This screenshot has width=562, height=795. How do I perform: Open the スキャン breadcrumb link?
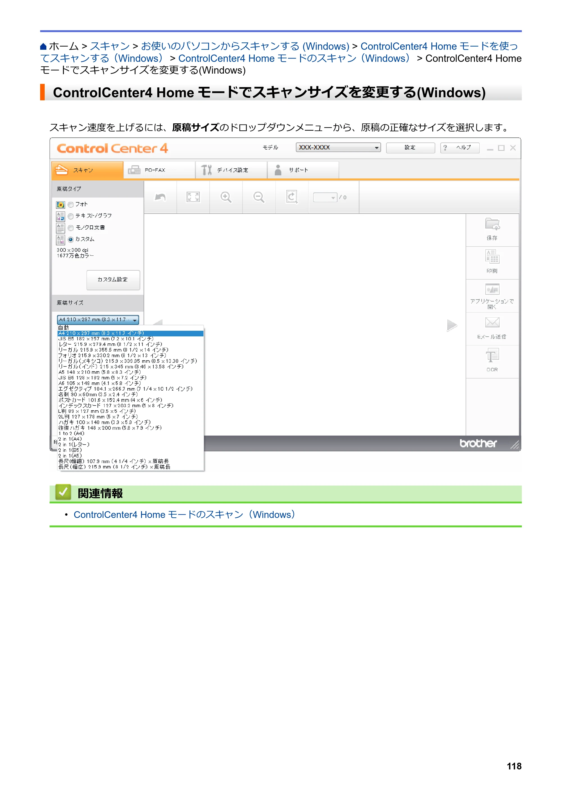[x=110, y=46]
